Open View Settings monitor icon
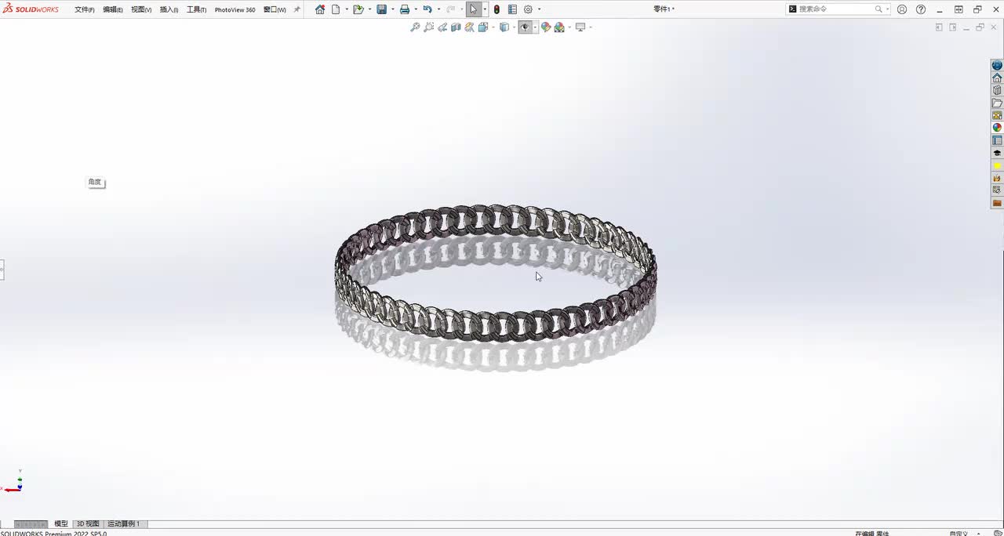 point(580,27)
